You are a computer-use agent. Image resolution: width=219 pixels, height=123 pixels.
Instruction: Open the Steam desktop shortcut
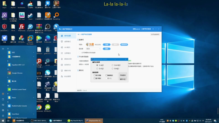pyautogui.click(x=30, y=16)
